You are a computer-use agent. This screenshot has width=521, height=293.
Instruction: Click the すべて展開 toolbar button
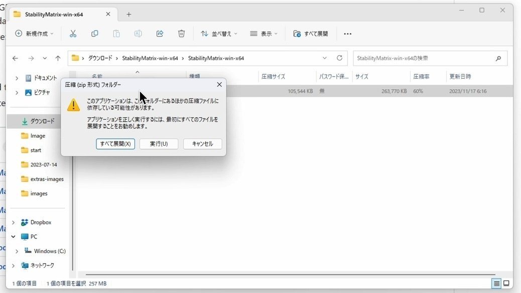click(x=311, y=34)
